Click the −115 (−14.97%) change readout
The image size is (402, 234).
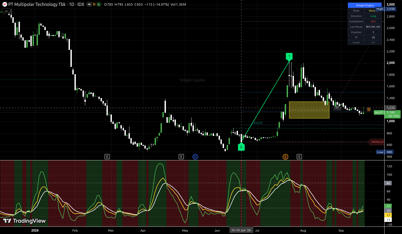(156, 5)
